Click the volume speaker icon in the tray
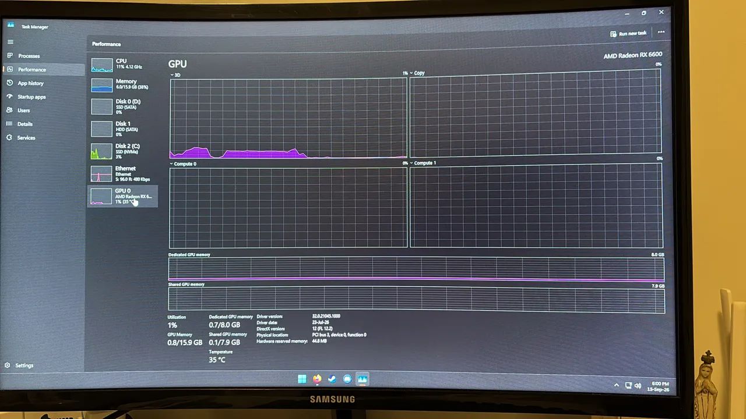Viewport: 746px width, 419px height. [638, 385]
